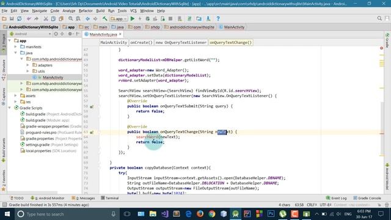Open the Gradle Console panel
Viewport: 391px width, 220px height.
tap(367, 198)
